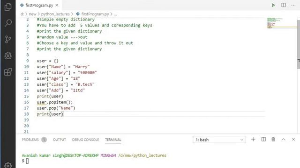Click the 'user.popitem();' code line
300x168 pixels.
tap(55, 102)
